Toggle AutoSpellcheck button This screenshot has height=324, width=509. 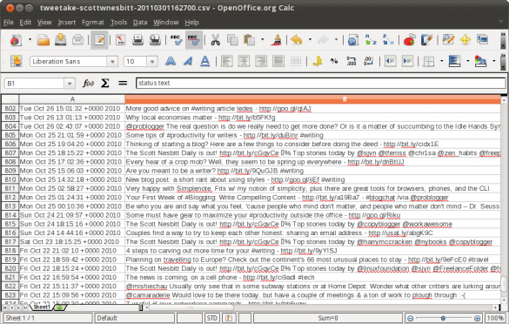click(x=194, y=40)
